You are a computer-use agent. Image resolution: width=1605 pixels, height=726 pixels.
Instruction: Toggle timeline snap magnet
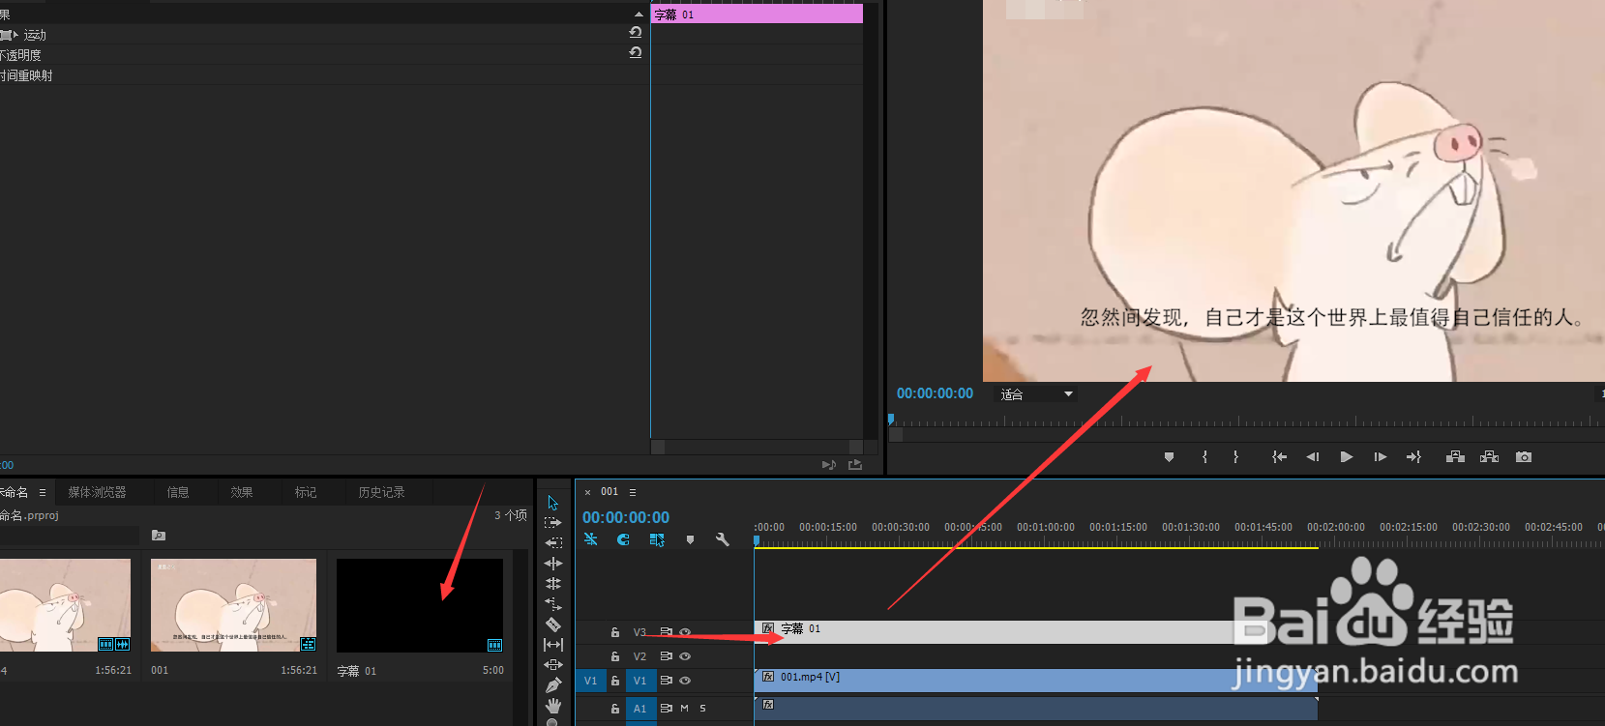pyautogui.click(x=624, y=539)
